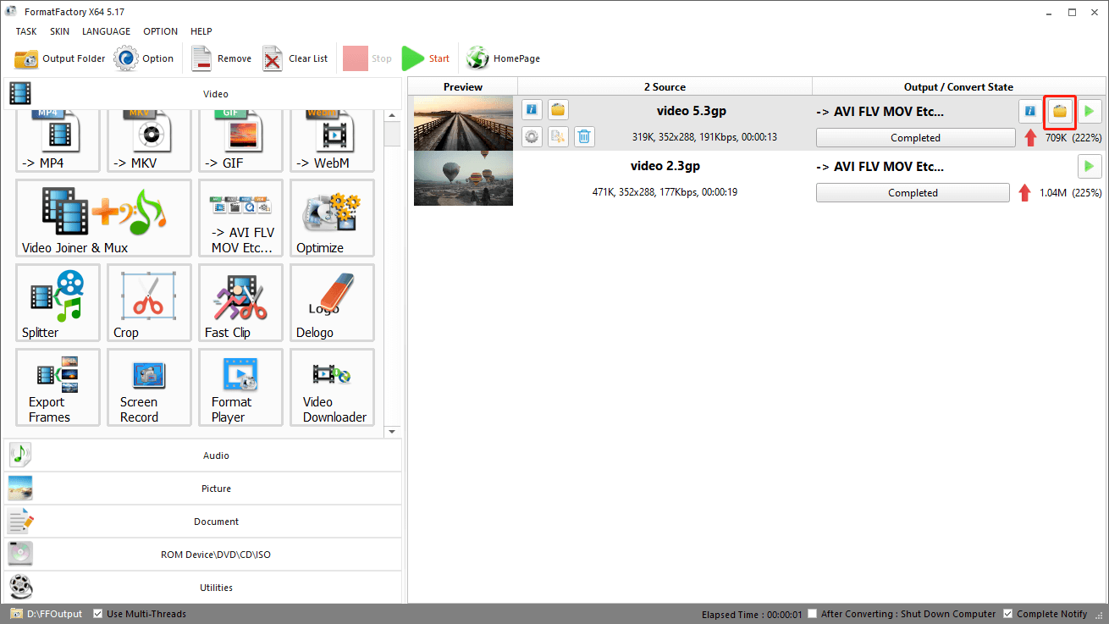Open the Export Frames tool
The height and width of the screenshot is (624, 1109).
coord(58,388)
